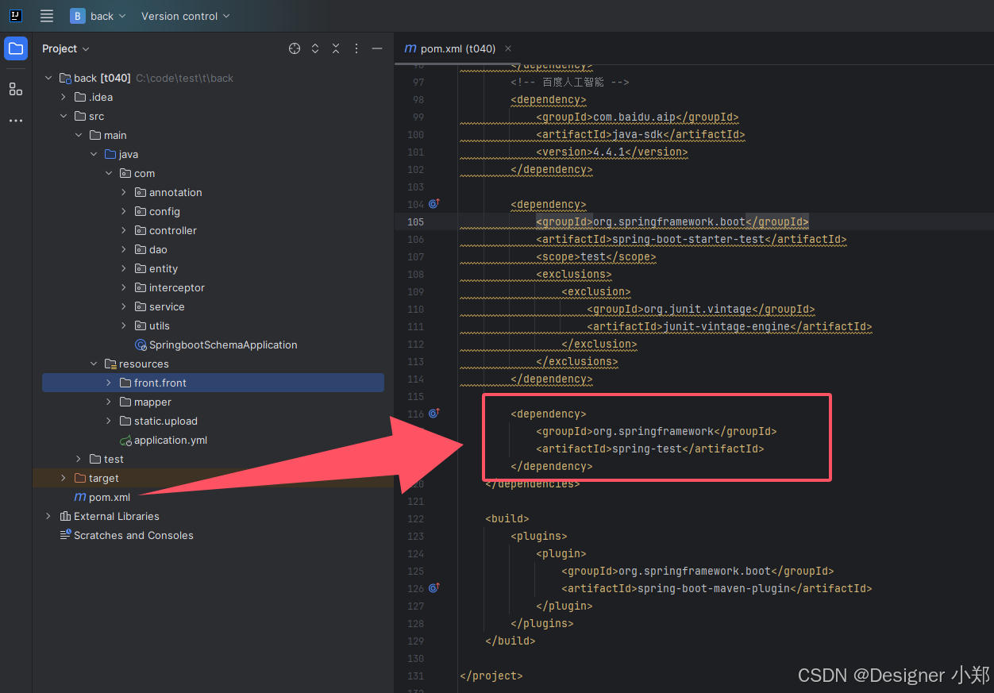Click Collapse All icon in Project panel
The image size is (994, 693).
pyautogui.click(x=336, y=48)
